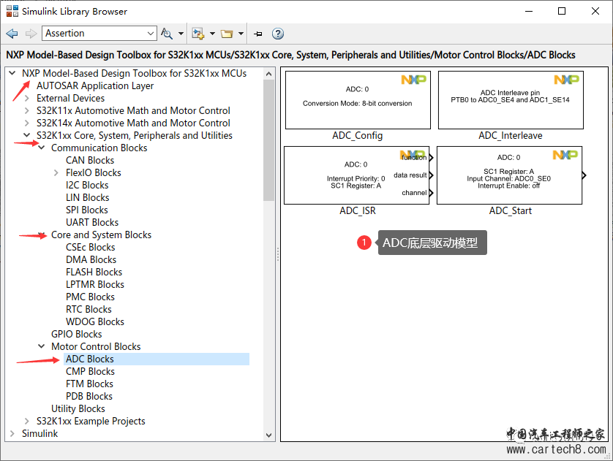Screen dimensions: 613x461
Task: Expand the External Devices node
Action: pyautogui.click(x=26, y=98)
